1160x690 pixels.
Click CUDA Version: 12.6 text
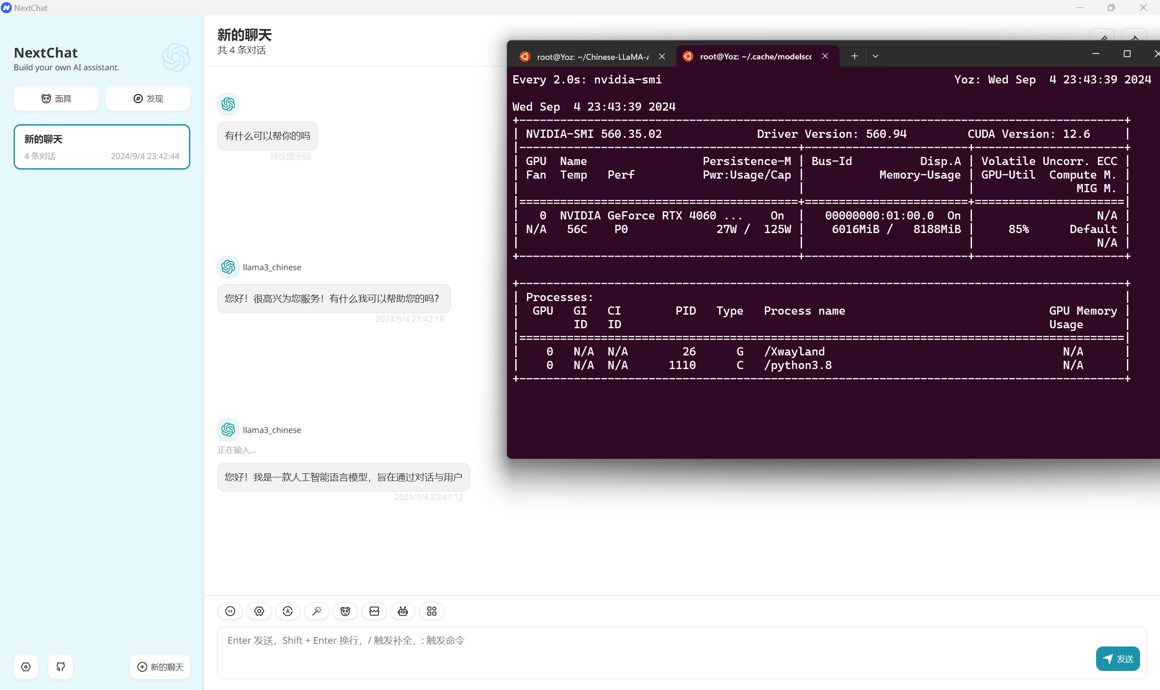(x=1029, y=134)
